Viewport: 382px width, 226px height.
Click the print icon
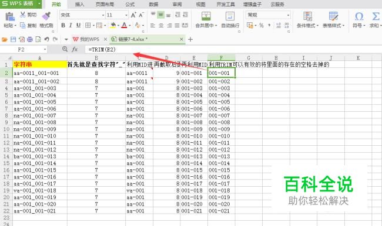(x=30, y=39)
